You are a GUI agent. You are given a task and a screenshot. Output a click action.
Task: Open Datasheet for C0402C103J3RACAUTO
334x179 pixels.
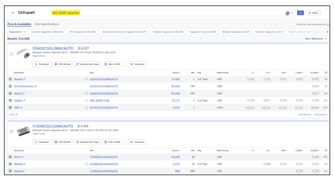(x=42, y=64)
